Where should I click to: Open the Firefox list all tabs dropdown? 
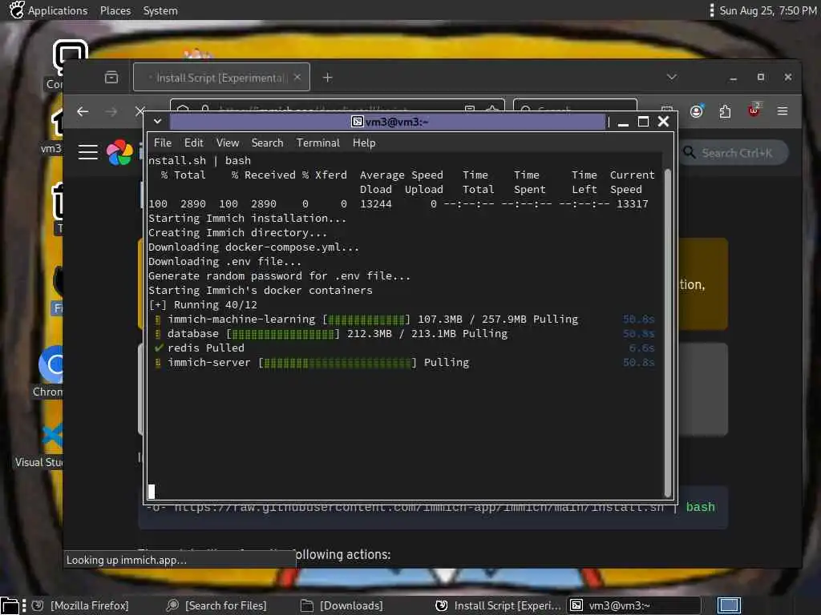click(x=672, y=77)
